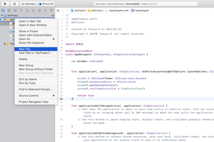Screen dimensions: 214x142
Task: Click the @UIApplicationMain attribute
Action: [79, 51]
